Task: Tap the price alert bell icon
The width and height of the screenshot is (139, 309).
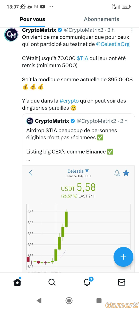Action: pyautogui.click(x=117, y=173)
